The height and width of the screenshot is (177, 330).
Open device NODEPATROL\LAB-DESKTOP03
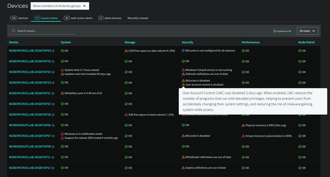30,51
